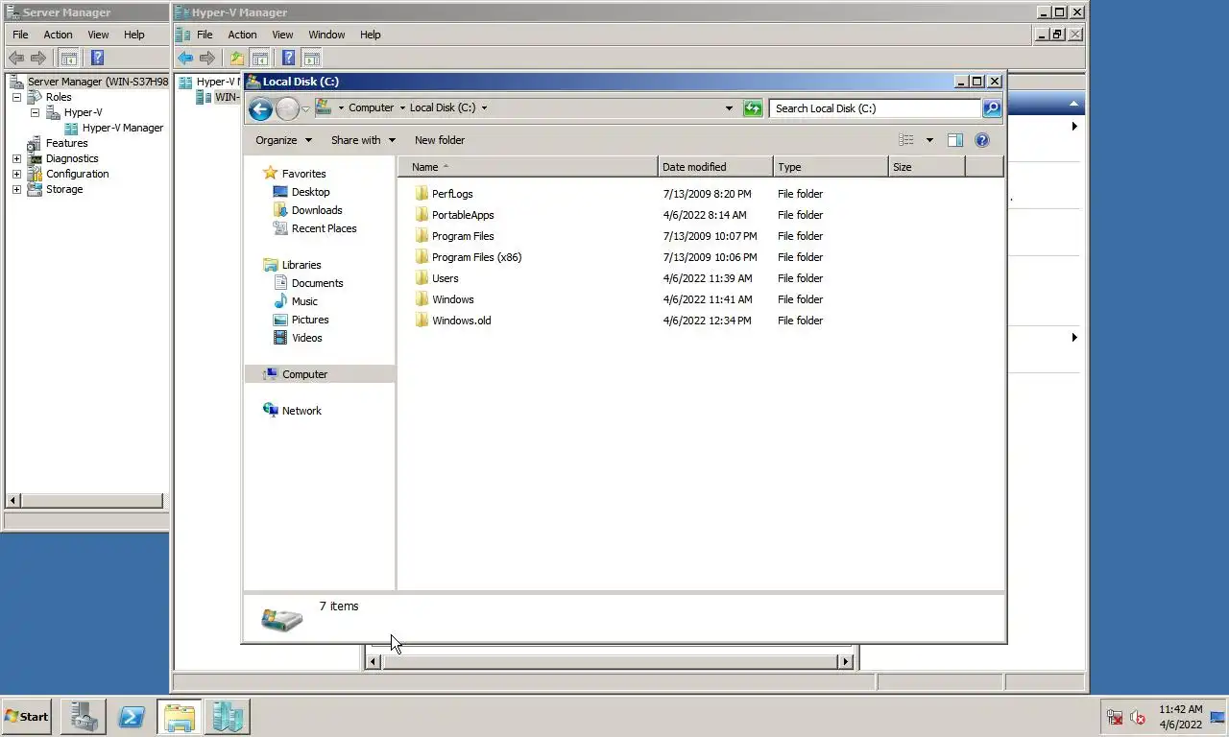Click the muted volume tray icon
Screen dimensions: 1229x737
[x=1138, y=717]
